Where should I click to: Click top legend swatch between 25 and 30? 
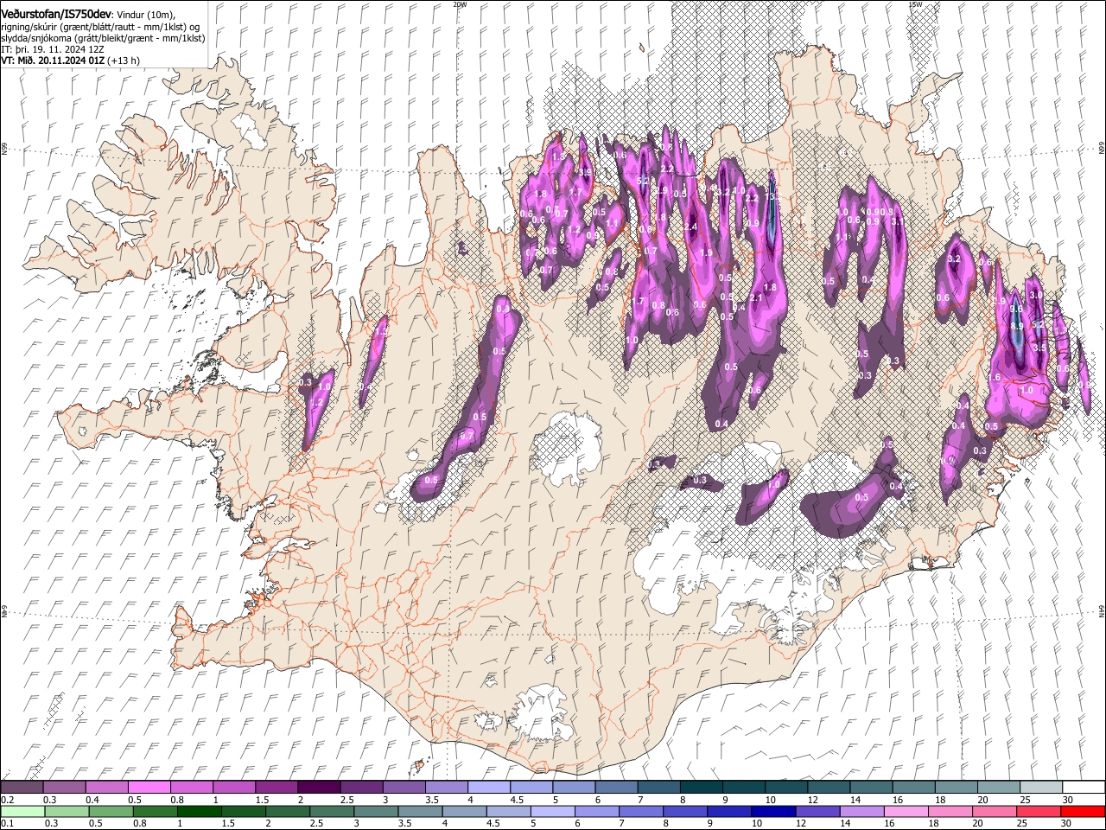pos(1041,787)
